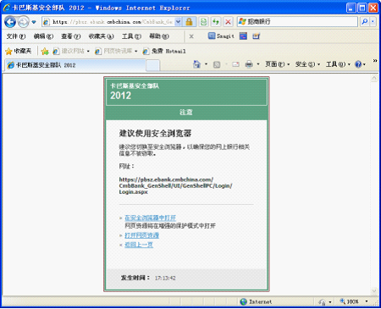Open Snagit toolbar button
The width and height of the screenshot is (381, 309).
221,36
